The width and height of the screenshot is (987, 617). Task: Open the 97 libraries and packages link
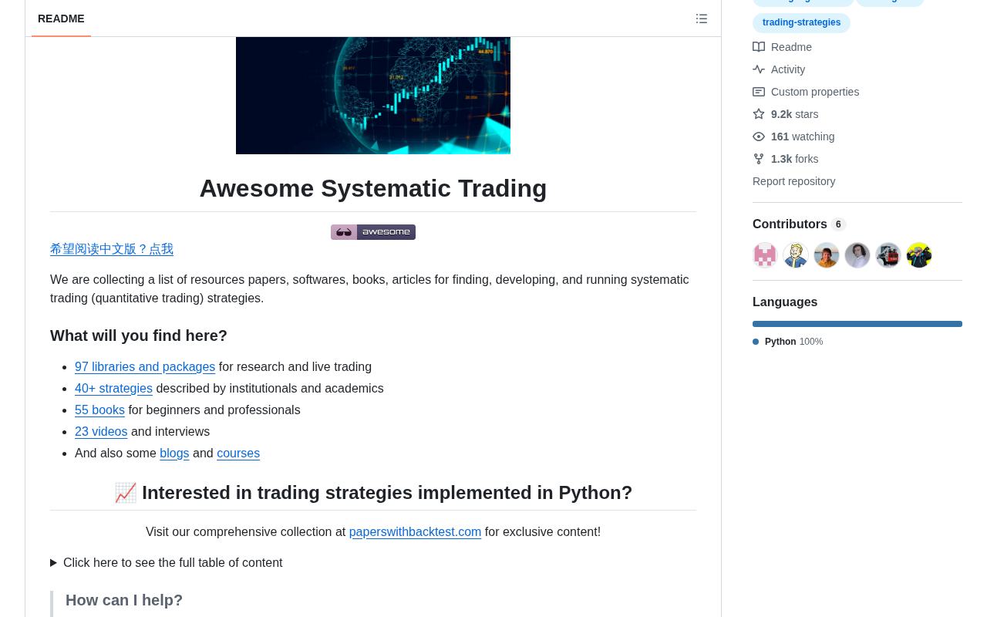click(x=145, y=367)
